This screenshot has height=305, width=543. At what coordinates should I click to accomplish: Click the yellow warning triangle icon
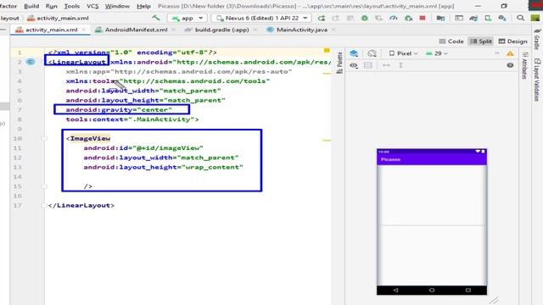(510, 53)
